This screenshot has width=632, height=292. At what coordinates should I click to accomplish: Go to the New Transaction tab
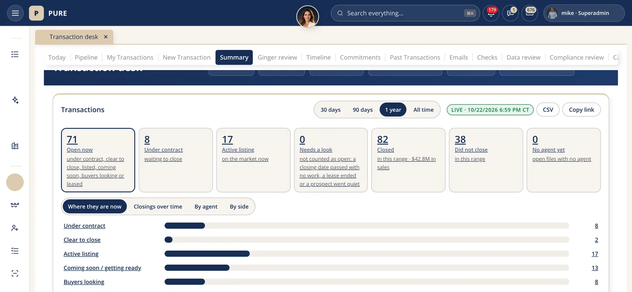pos(187,57)
